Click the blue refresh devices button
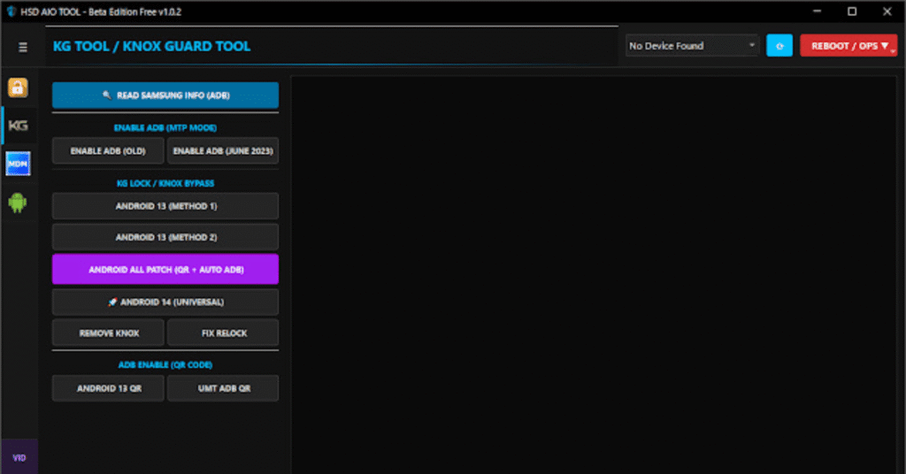The height and width of the screenshot is (474, 906). pos(779,46)
